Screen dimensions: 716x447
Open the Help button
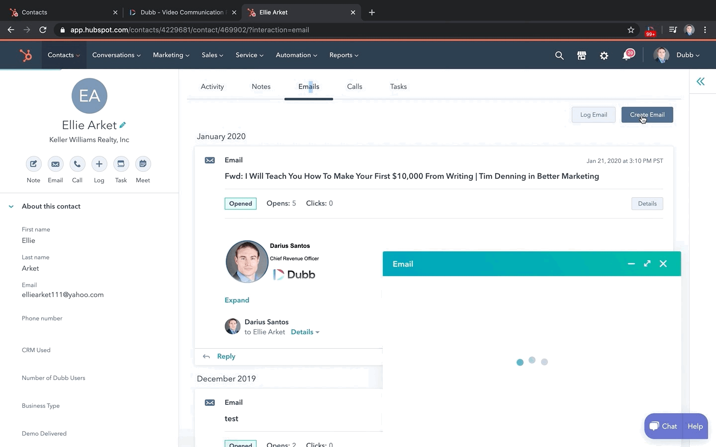(x=695, y=426)
